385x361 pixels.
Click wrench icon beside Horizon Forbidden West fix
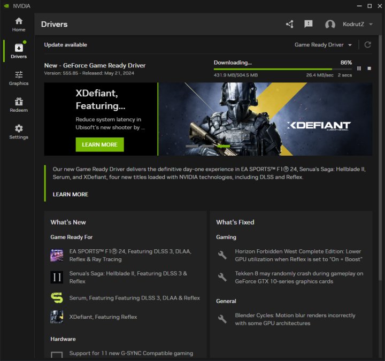(222, 255)
